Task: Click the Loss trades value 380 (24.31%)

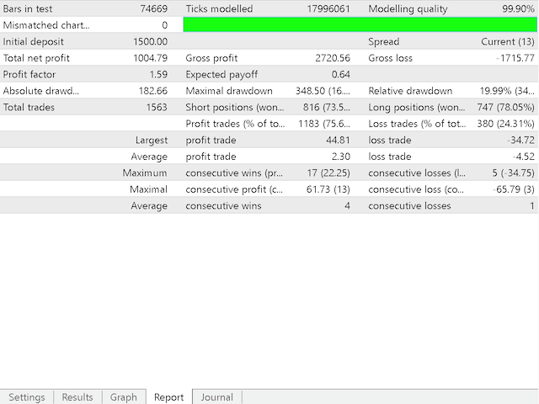Action: click(505, 124)
